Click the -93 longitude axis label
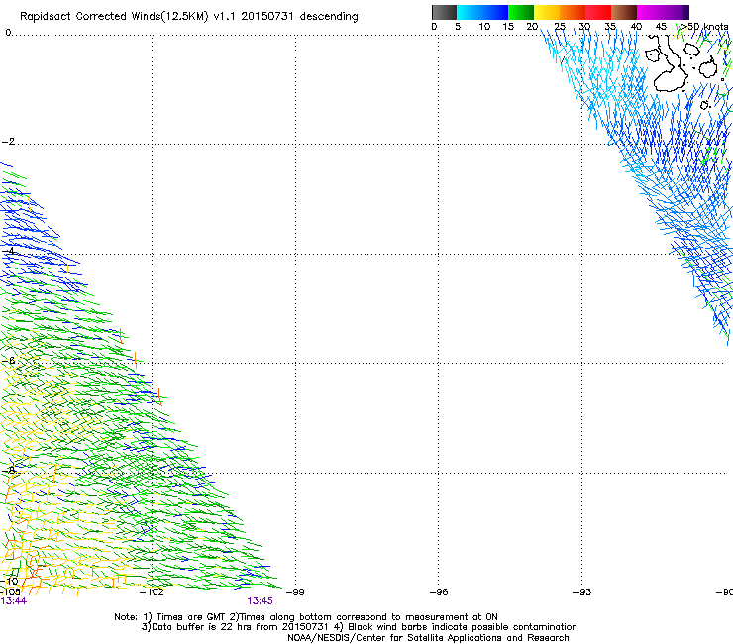Viewport: 733px width, 644px height. click(582, 592)
